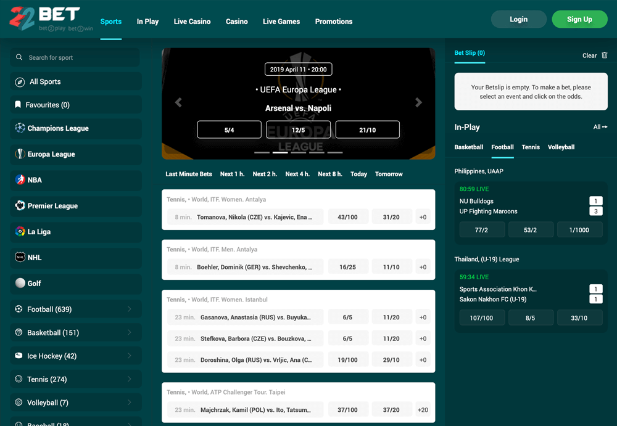Select the In-Play Football tab
This screenshot has height=426, width=617.
(x=502, y=147)
